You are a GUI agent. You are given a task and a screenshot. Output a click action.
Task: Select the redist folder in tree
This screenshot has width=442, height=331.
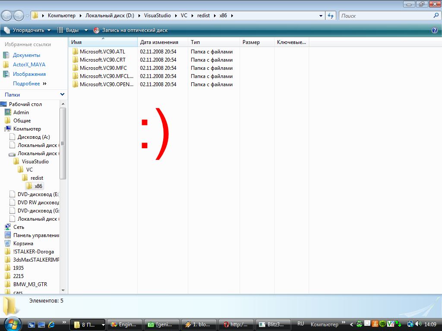point(37,178)
